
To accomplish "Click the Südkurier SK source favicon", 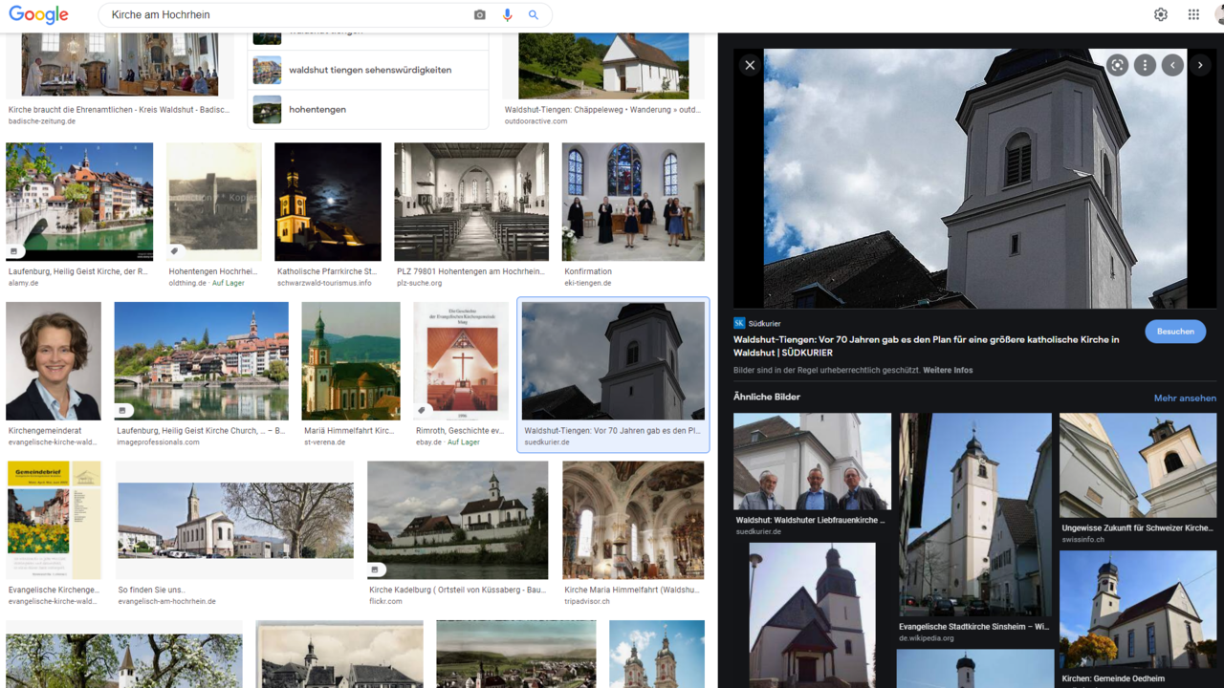I will pyautogui.click(x=739, y=324).
